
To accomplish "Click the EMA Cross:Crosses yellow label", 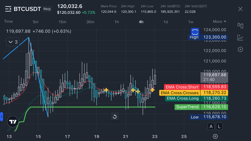I will coord(180,93).
